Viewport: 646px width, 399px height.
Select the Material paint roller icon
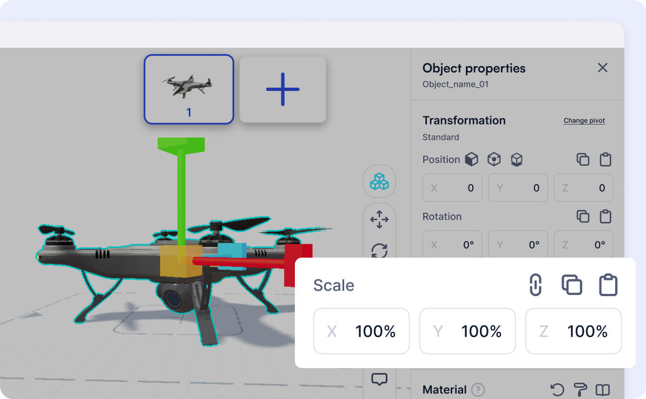click(x=580, y=389)
